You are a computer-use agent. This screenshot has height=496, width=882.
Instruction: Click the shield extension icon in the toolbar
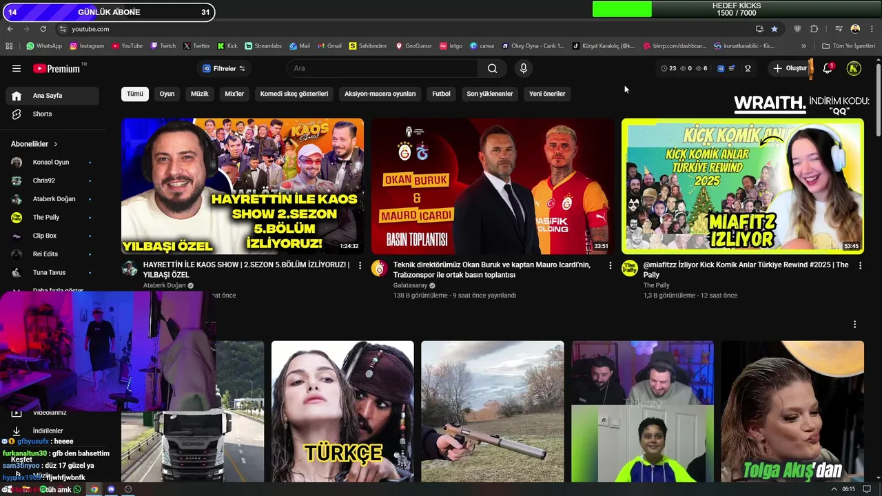point(798,29)
